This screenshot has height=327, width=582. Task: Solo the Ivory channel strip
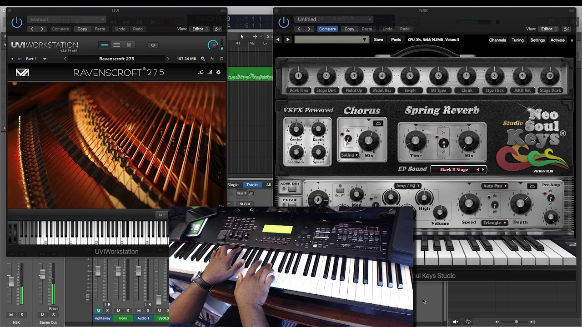(x=128, y=311)
